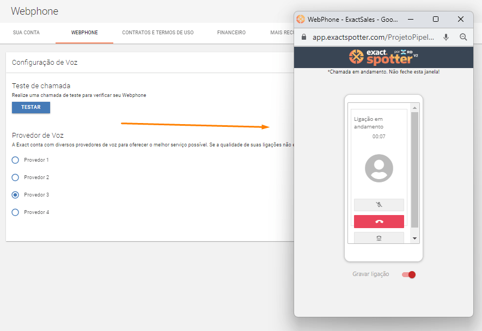Click the microphone icon in address bar
The height and width of the screenshot is (331, 482).
point(446,37)
